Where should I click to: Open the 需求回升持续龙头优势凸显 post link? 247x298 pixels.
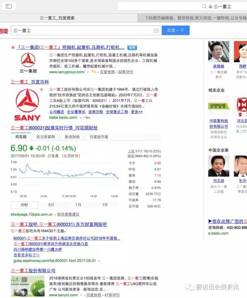[51, 244]
